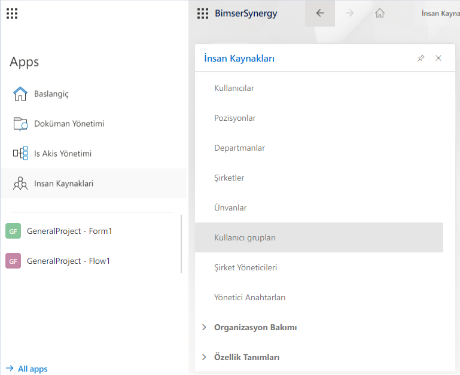Pin the İnsan Kaynakları panel

click(x=421, y=58)
